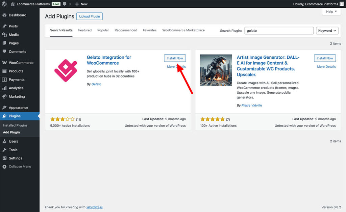Screen dimensions: 346x212
Task: Click the Search Plugins input field
Action: 279,31
